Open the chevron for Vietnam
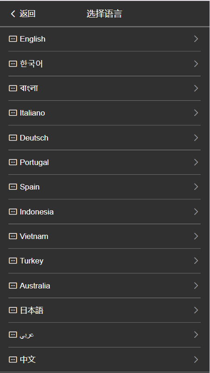The height and width of the screenshot is (373, 210). (196, 236)
